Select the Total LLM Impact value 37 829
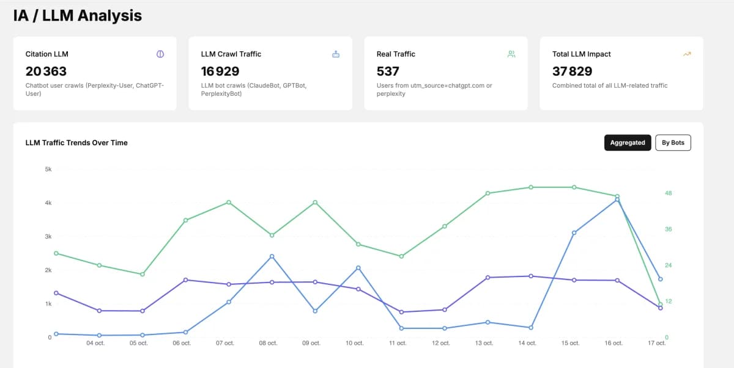The image size is (734, 368). 573,71
